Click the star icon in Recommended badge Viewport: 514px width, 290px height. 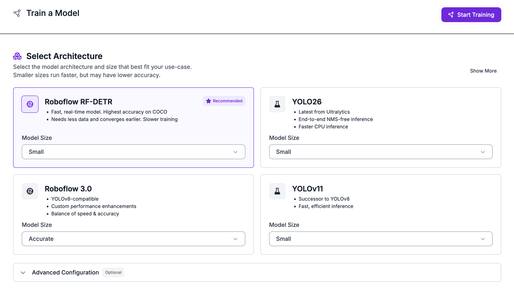[208, 101]
